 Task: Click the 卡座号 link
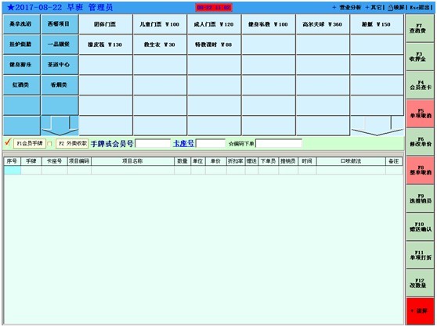(x=183, y=144)
